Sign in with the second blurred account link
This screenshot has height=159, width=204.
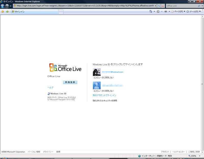click(112, 85)
